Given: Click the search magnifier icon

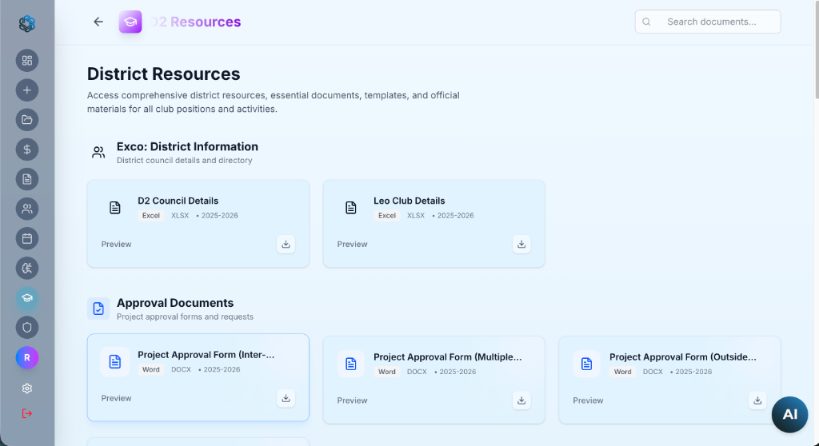Looking at the screenshot, I should point(646,22).
